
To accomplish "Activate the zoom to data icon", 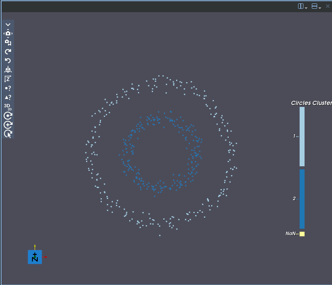I will pos(8,88).
